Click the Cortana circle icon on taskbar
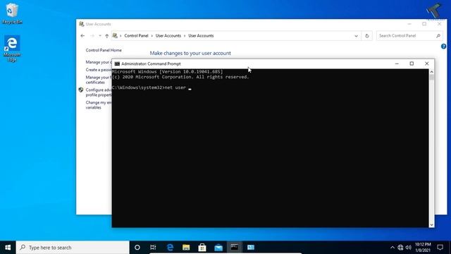Image resolution: width=451 pixels, height=254 pixels. [x=137, y=248]
